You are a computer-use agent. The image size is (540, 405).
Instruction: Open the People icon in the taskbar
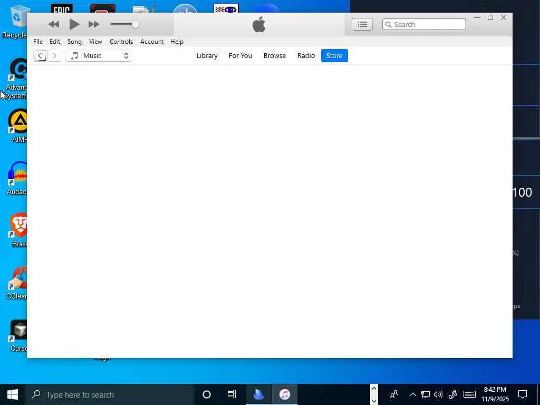(x=393, y=394)
